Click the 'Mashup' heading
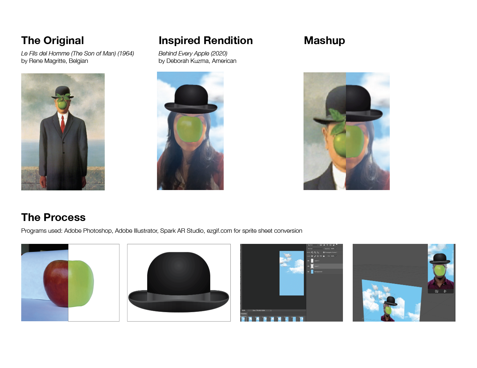Screen dimensions: 477x368 pyautogui.click(x=324, y=41)
